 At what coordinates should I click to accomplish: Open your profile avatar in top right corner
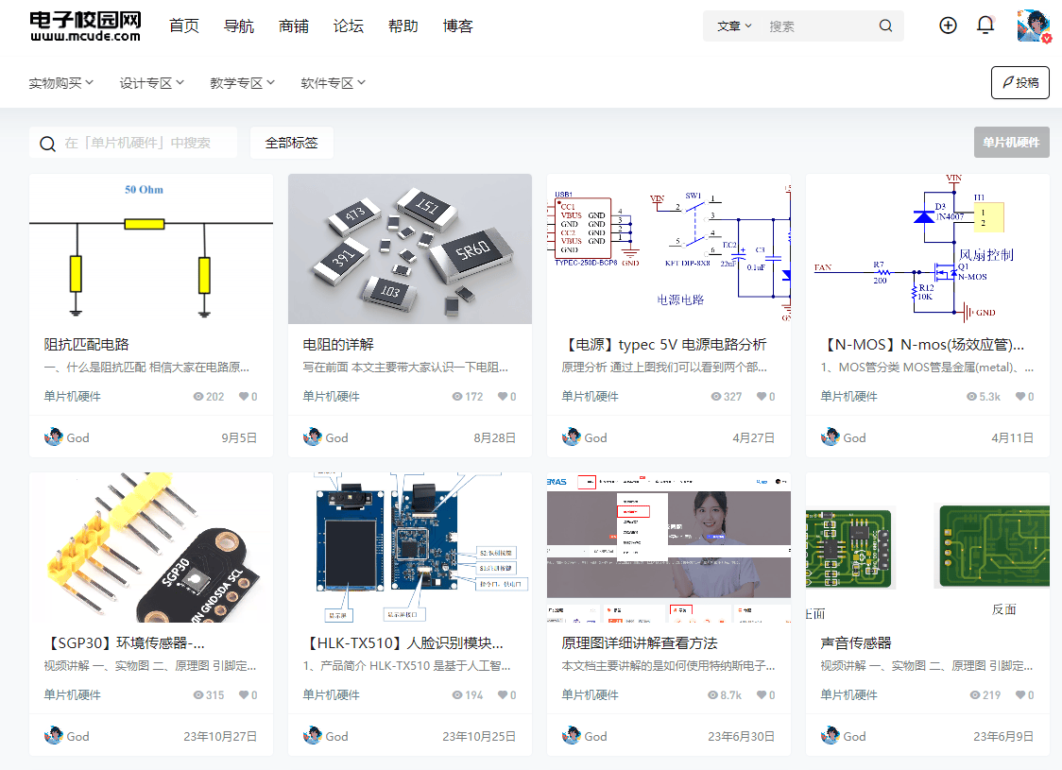[1035, 26]
